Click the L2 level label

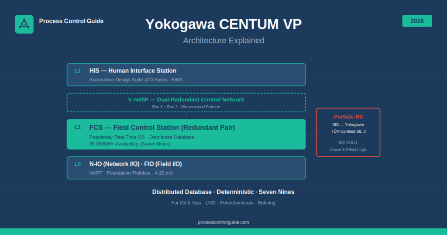pyautogui.click(x=78, y=71)
